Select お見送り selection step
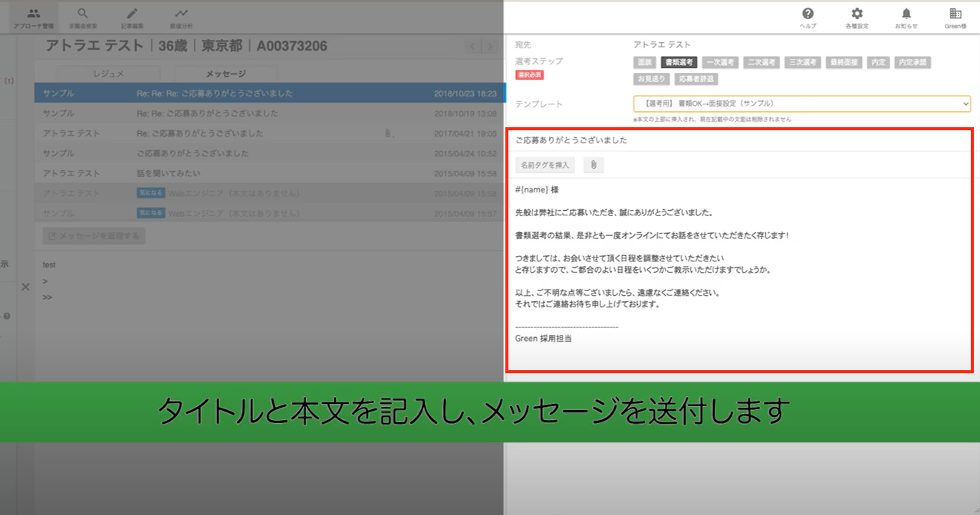The height and width of the screenshot is (515, 980). coord(652,79)
